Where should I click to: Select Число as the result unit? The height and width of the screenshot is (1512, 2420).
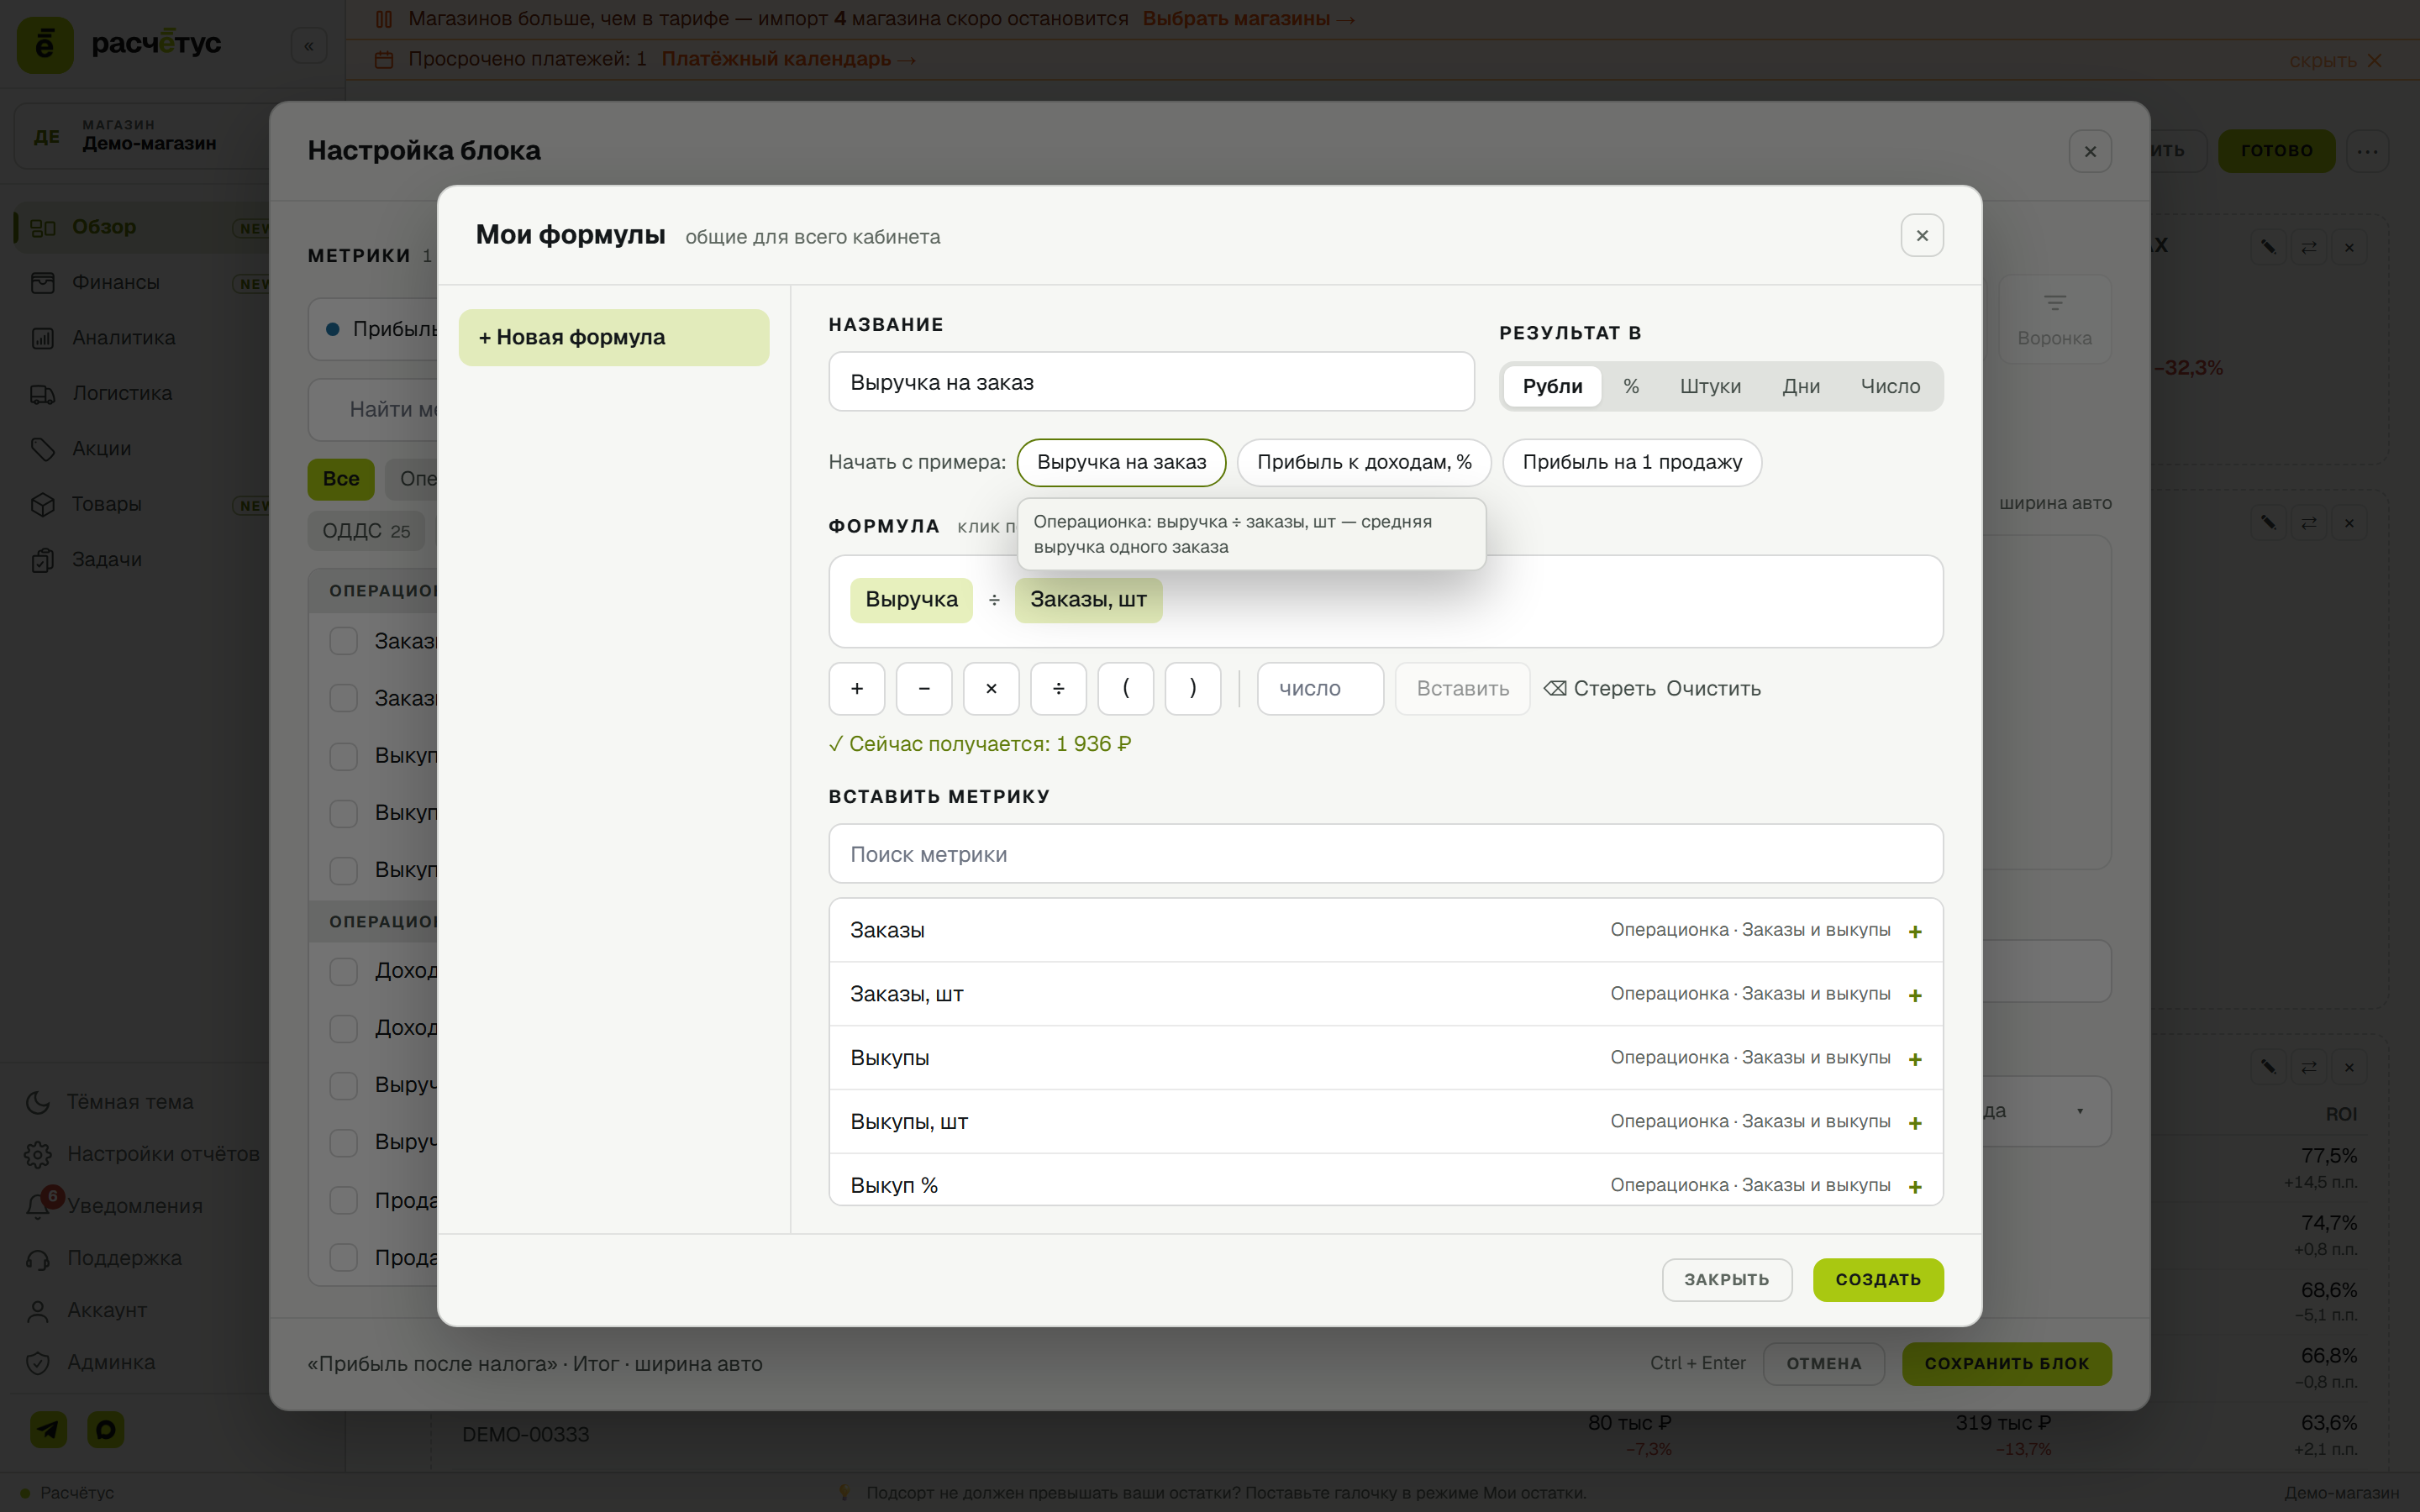click(1890, 386)
